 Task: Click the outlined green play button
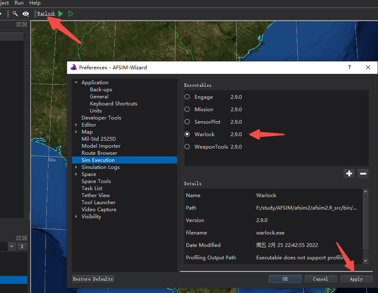click(71, 14)
